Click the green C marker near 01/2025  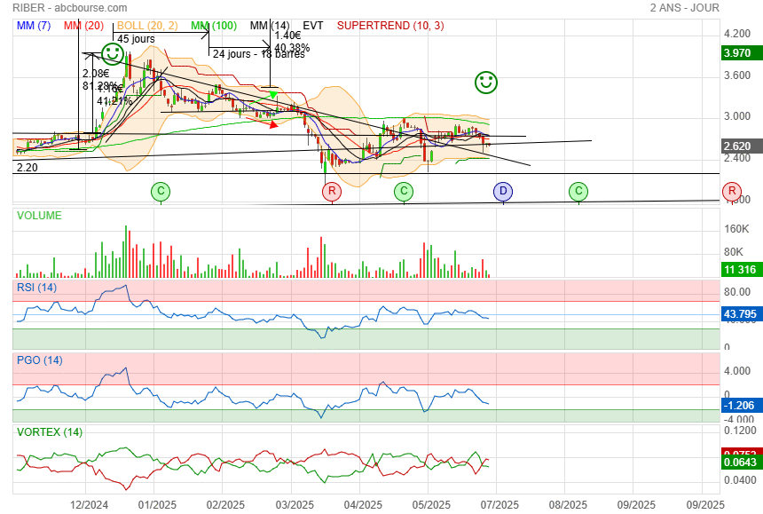[x=161, y=191]
